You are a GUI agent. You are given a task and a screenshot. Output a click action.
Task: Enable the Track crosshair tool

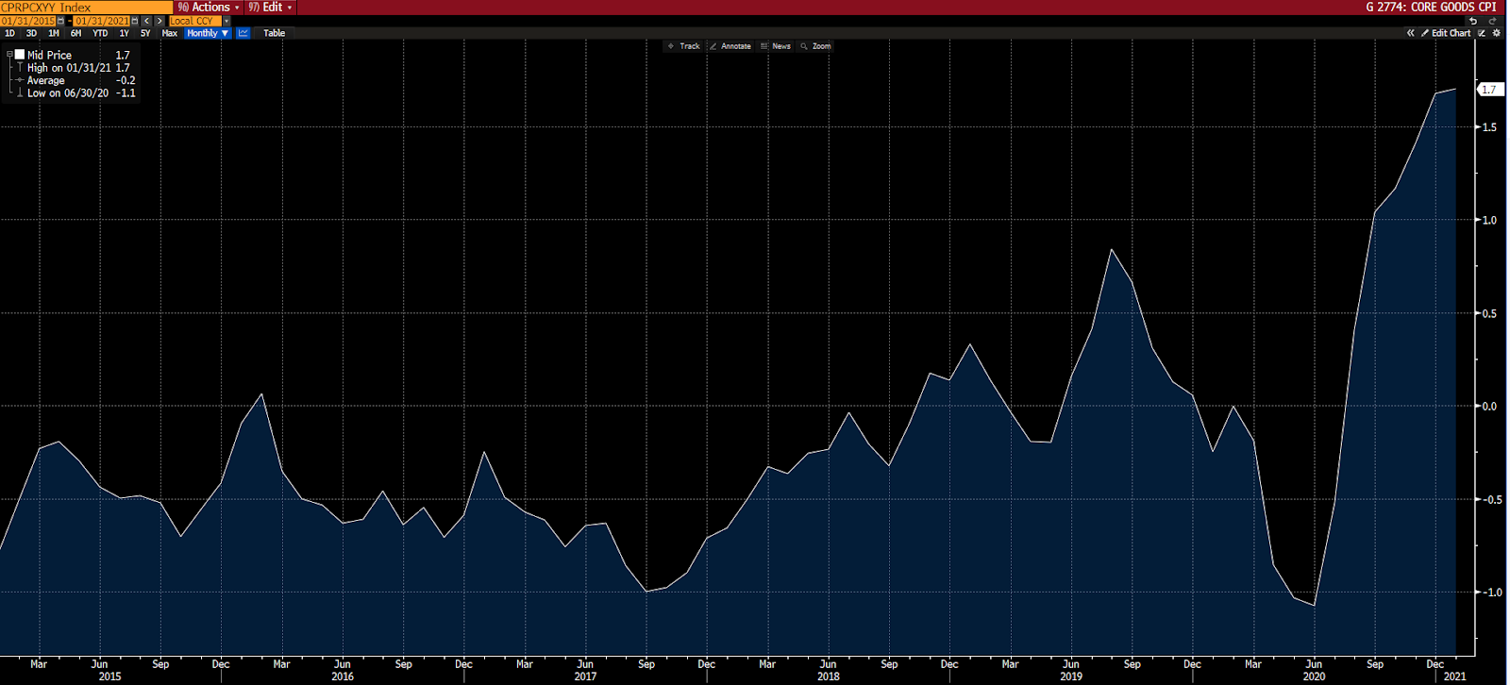pyautogui.click(x=683, y=46)
